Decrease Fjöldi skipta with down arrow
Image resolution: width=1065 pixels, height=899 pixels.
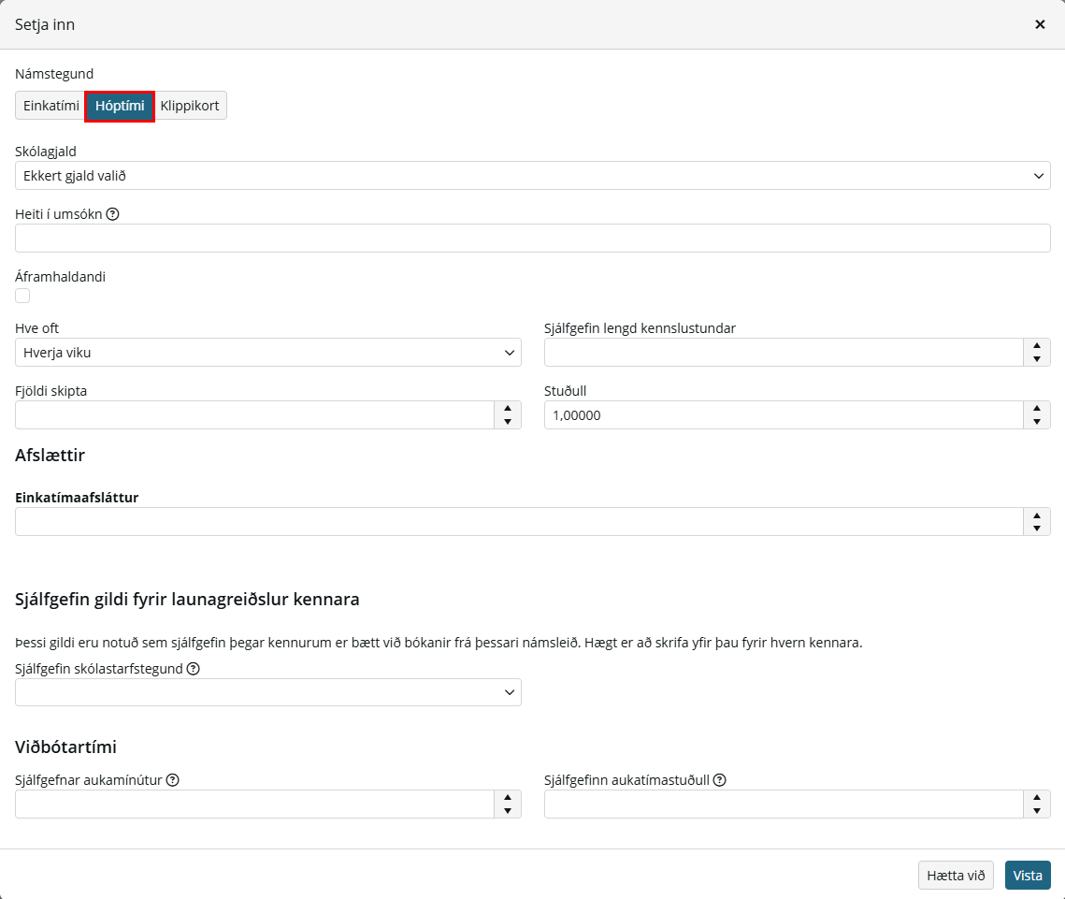coord(508,422)
